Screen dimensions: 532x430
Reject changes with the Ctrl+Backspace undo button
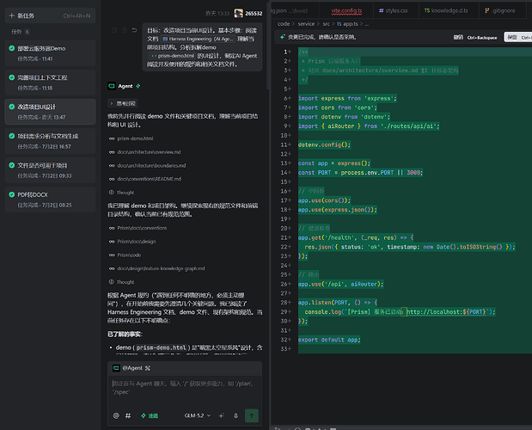[475, 37]
